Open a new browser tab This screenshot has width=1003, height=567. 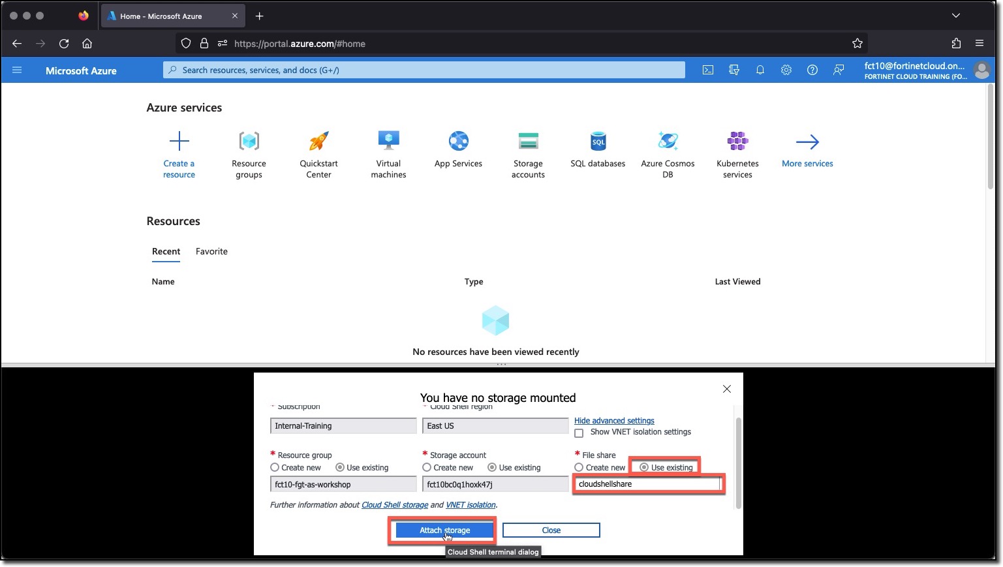tap(260, 16)
